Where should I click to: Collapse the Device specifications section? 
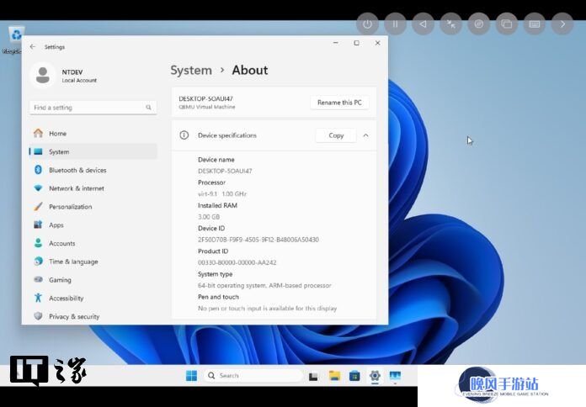366,135
